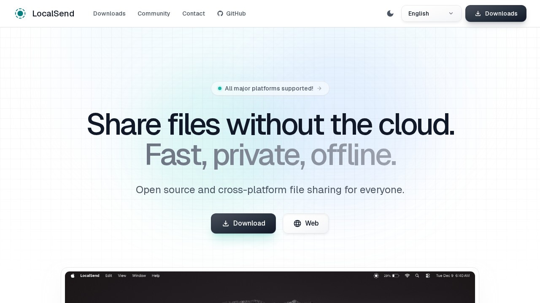Toggle dark mode with the moon icon
The image size is (540, 303).
(390, 13)
